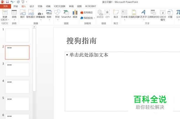Insert a 图表 (Chart)
Image resolution: width=180 pixels, height=119 pixels.
[75, 14]
